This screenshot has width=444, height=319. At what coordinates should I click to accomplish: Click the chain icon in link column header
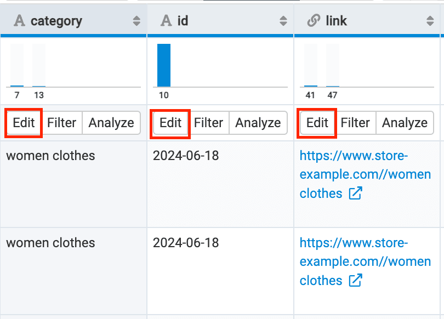coord(314,21)
